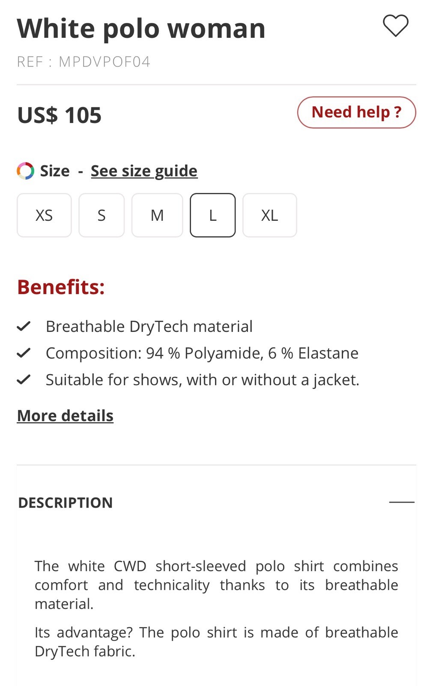433x686 pixels.
Task: Open the More details link
Action: click(65, 415)
